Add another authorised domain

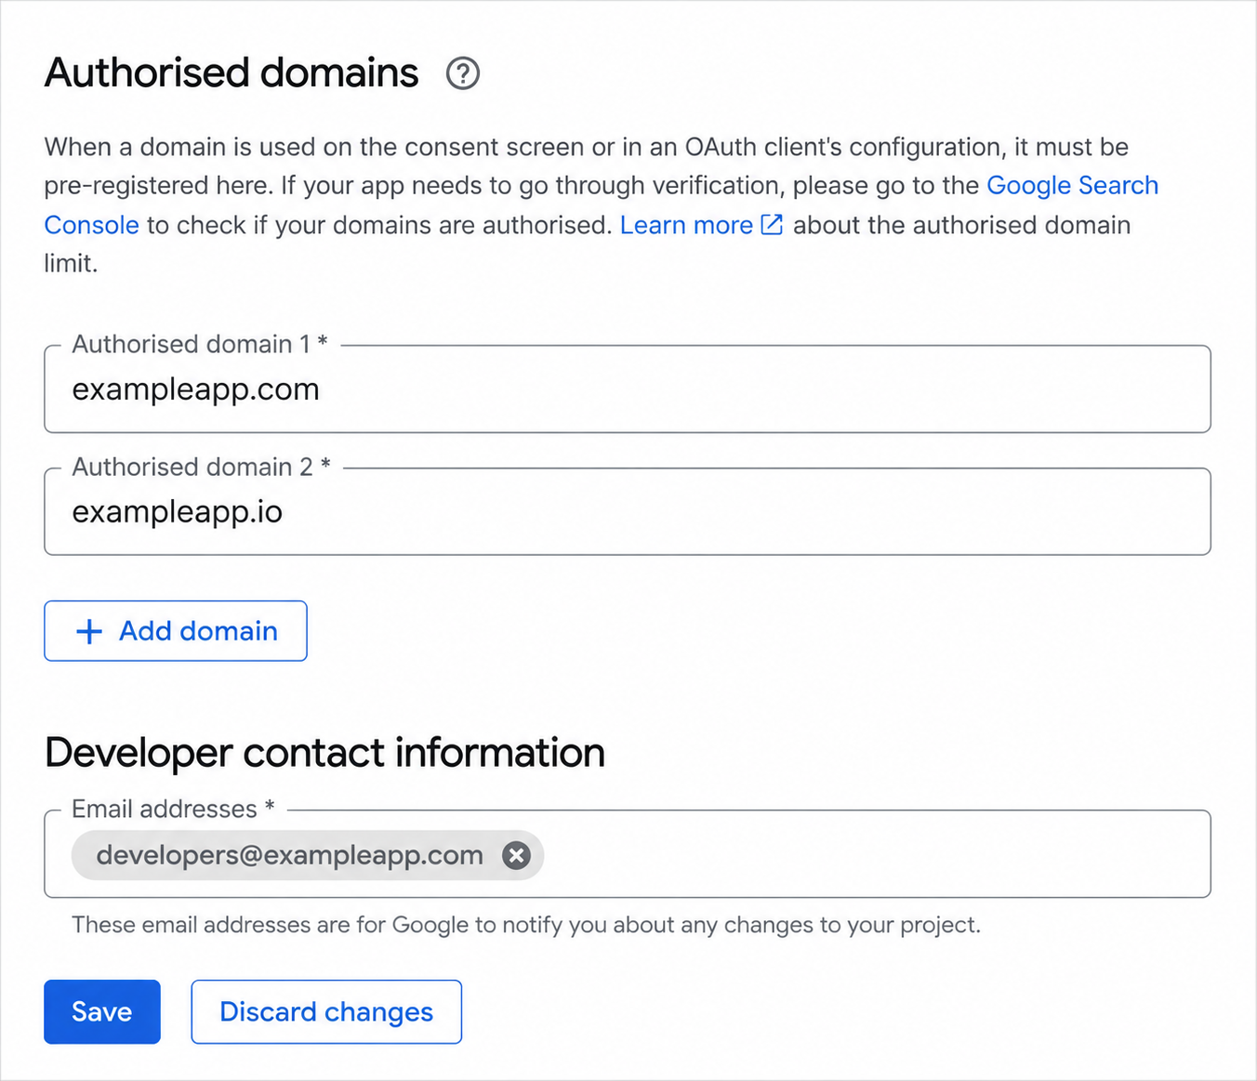tap(176, 631)
